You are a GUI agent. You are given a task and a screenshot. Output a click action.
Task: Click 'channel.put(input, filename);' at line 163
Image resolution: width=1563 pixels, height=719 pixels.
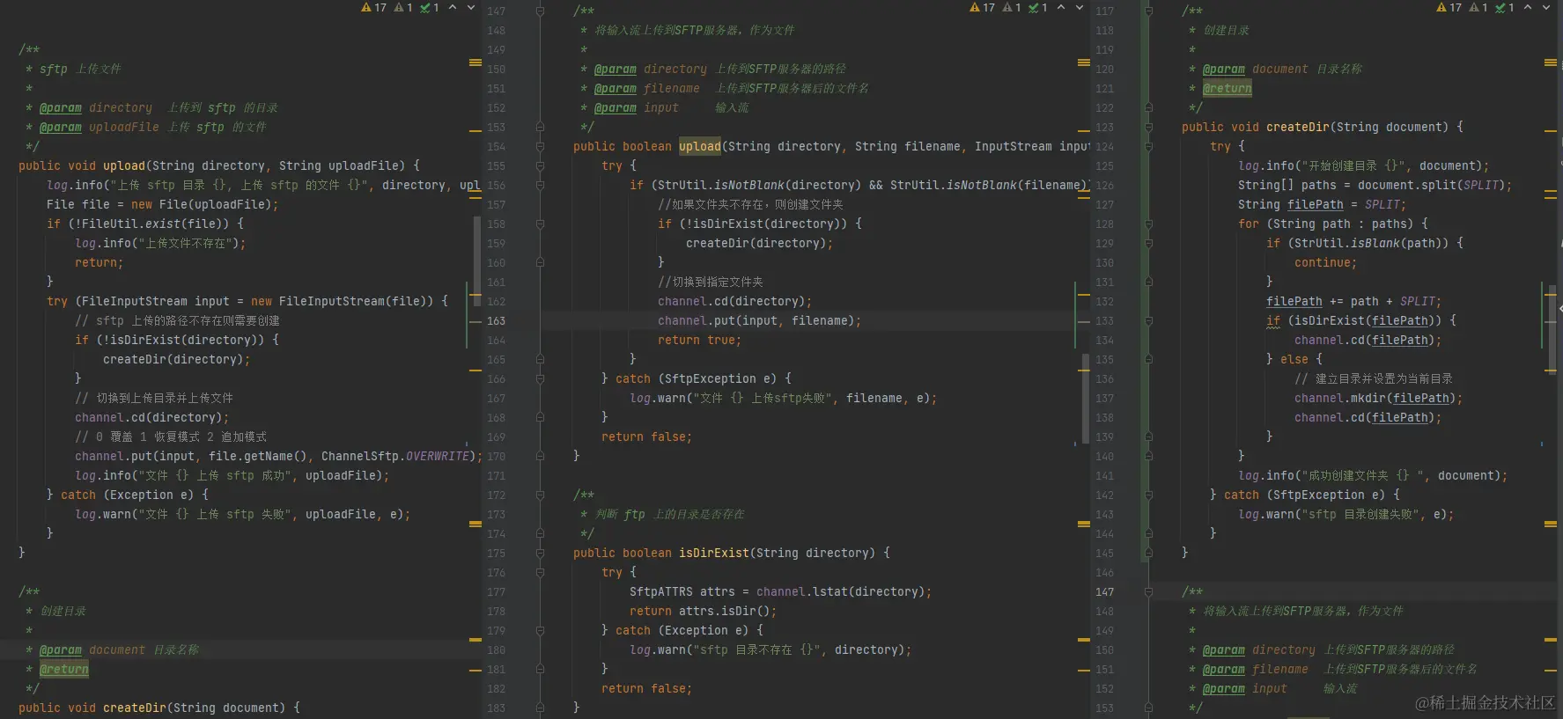(759, 320)
